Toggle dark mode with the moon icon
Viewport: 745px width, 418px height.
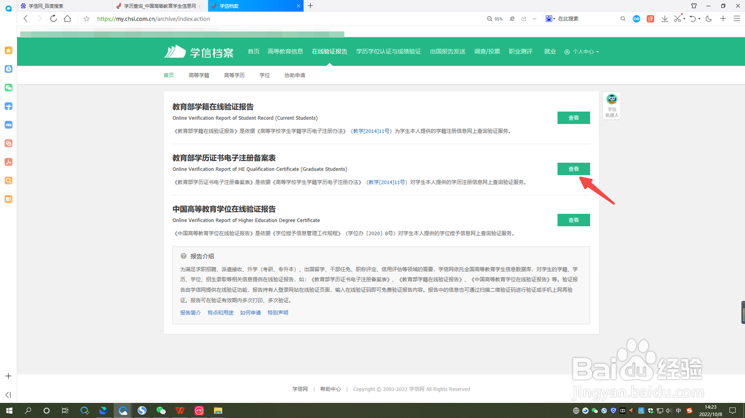pyautogui.click(x=709, y=19)
